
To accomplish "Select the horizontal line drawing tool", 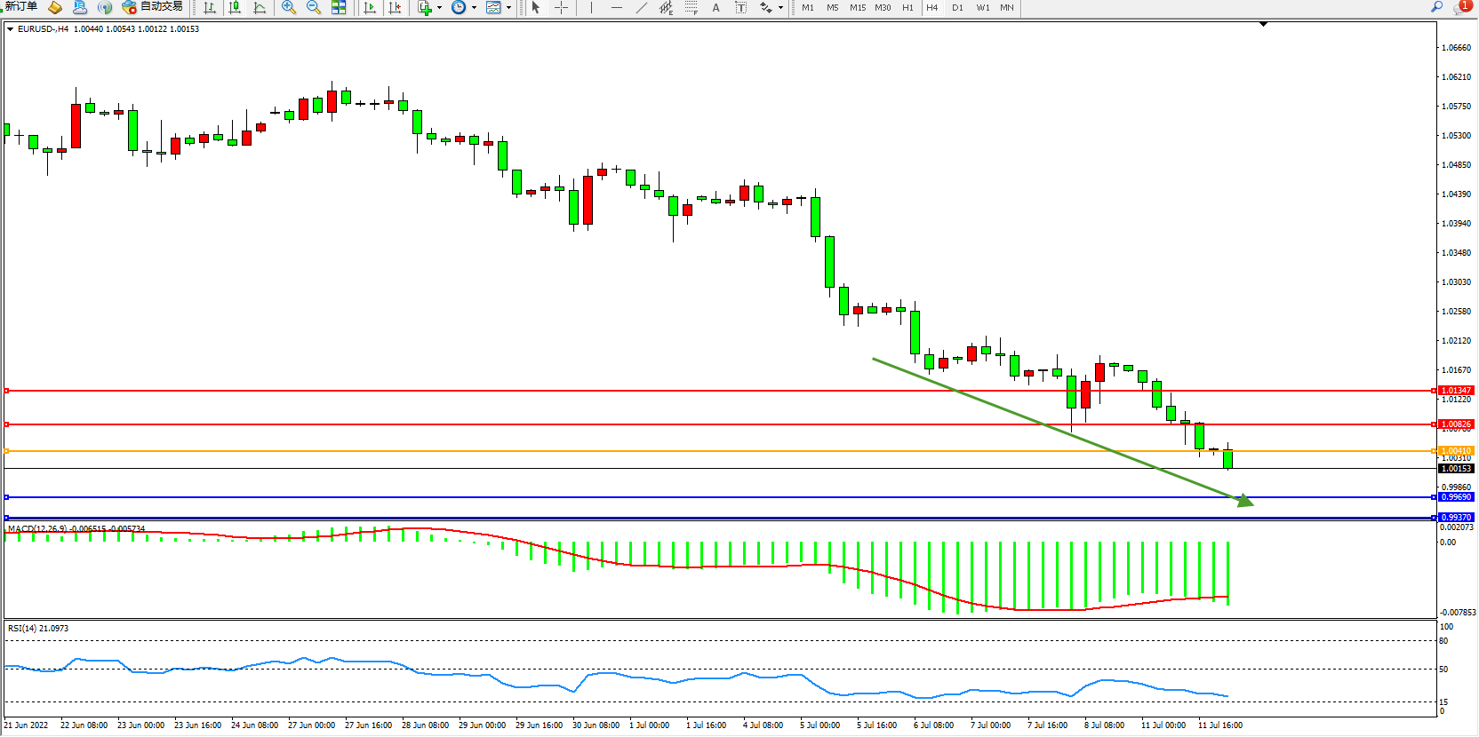I will click(616, 7).
